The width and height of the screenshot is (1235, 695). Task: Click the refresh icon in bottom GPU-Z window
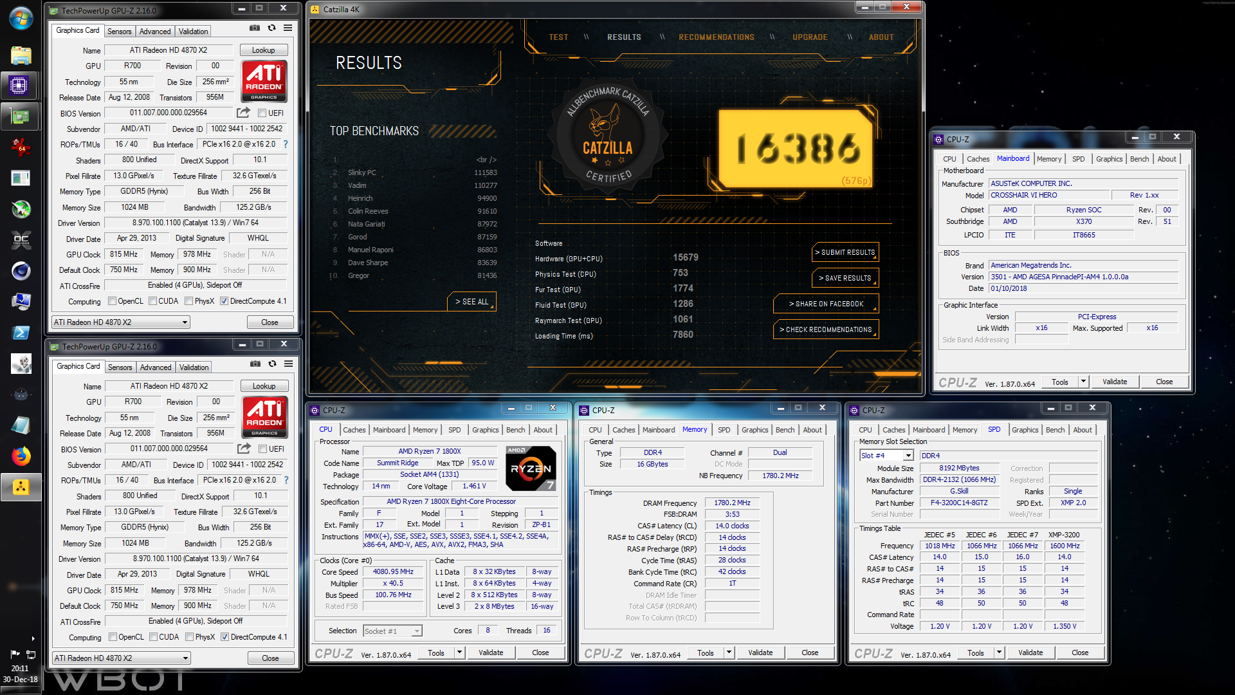coord(272,364)
